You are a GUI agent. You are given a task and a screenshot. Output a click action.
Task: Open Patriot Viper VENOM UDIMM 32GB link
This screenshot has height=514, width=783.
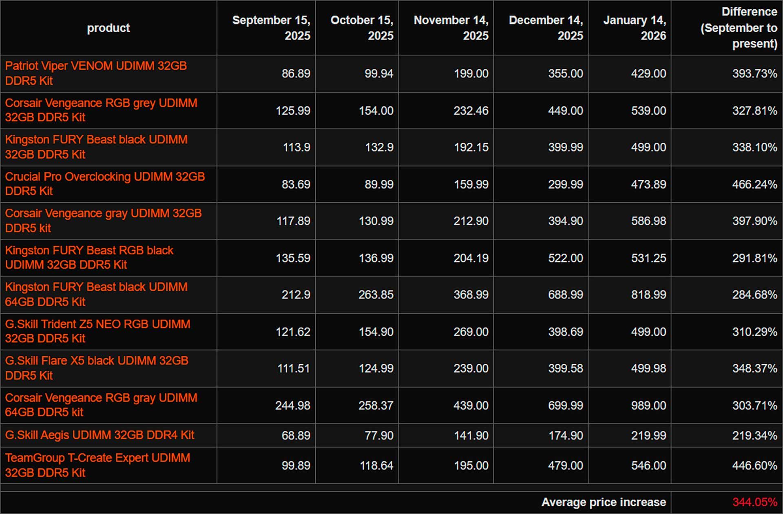pyautogui.click(x=95, y=66)
